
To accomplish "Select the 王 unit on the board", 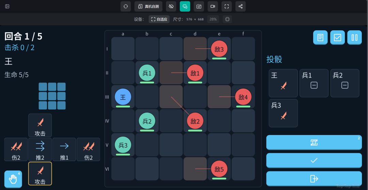I will click(123, 97).
